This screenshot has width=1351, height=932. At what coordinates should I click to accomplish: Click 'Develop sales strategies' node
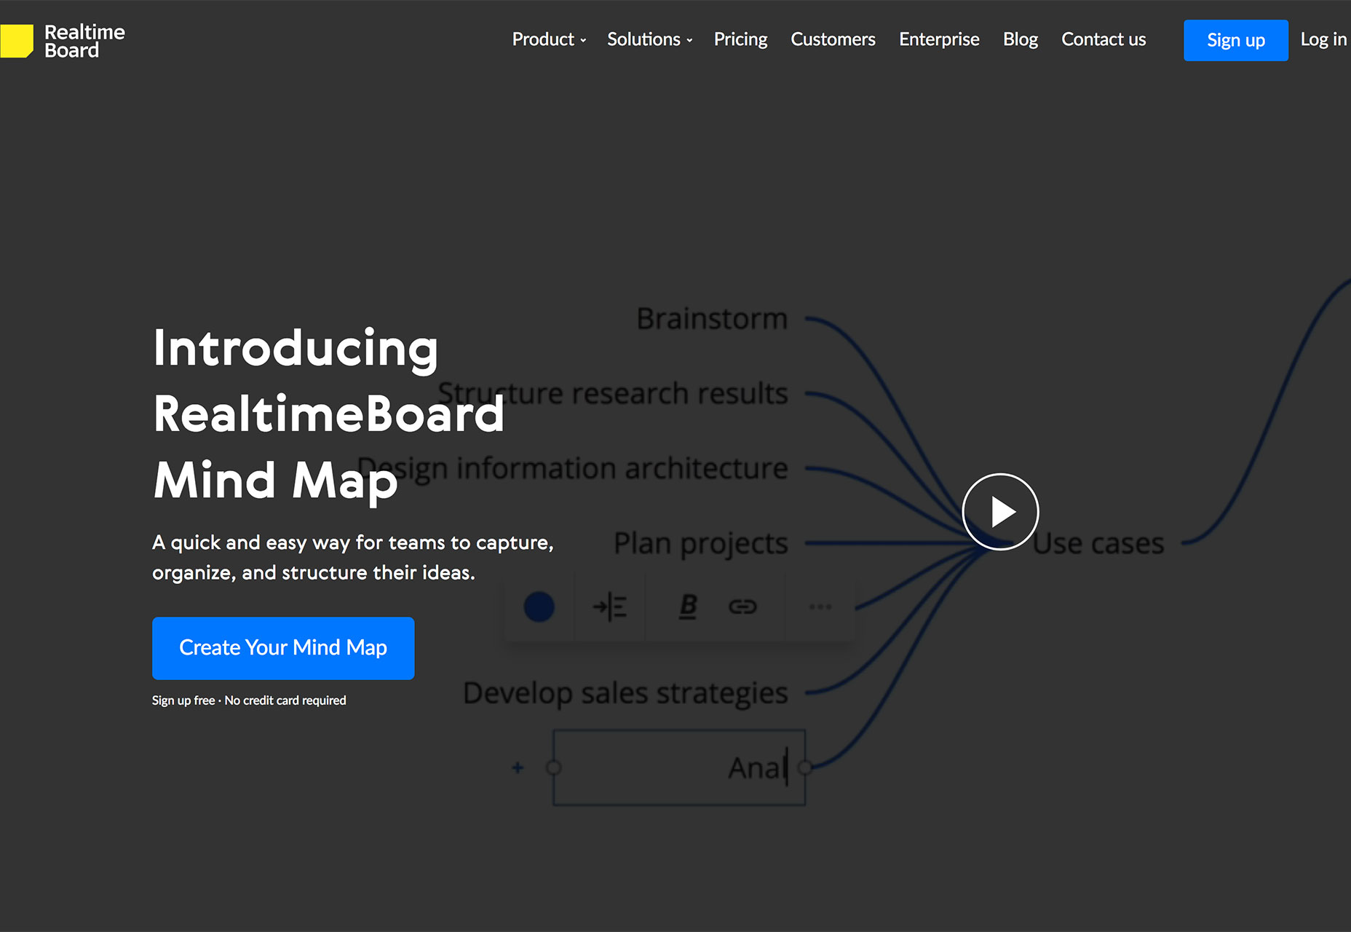point(625,693)
